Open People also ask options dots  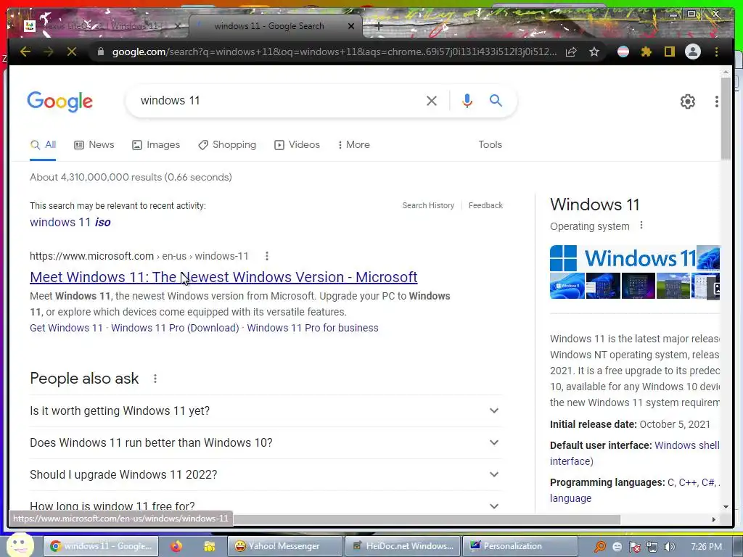[x=155, y=379]
